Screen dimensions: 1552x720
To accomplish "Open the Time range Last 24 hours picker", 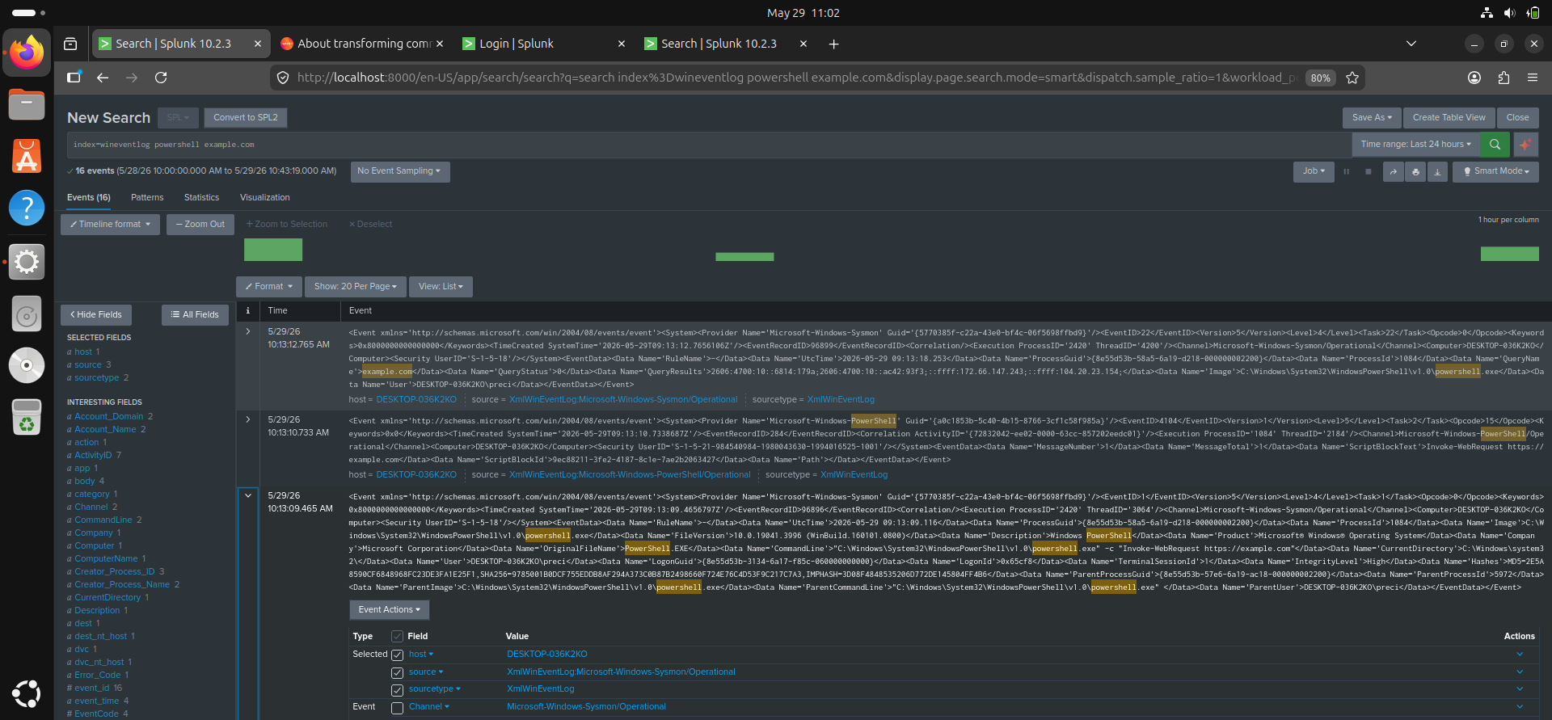I will [1415, 145].
